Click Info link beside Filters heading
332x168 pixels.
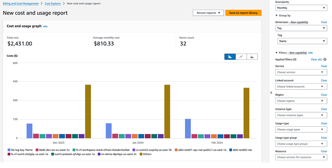coord(310,53)
